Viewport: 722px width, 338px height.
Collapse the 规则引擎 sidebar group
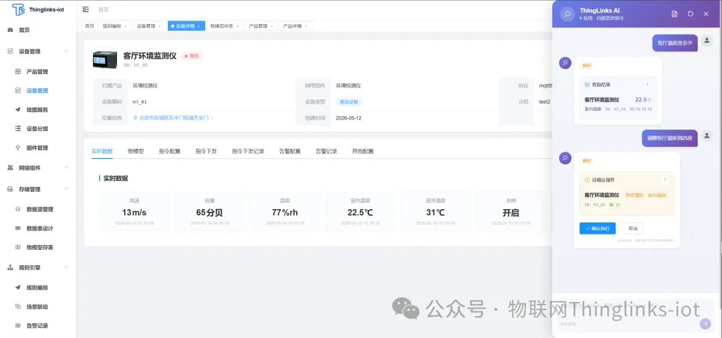(66, 267)
